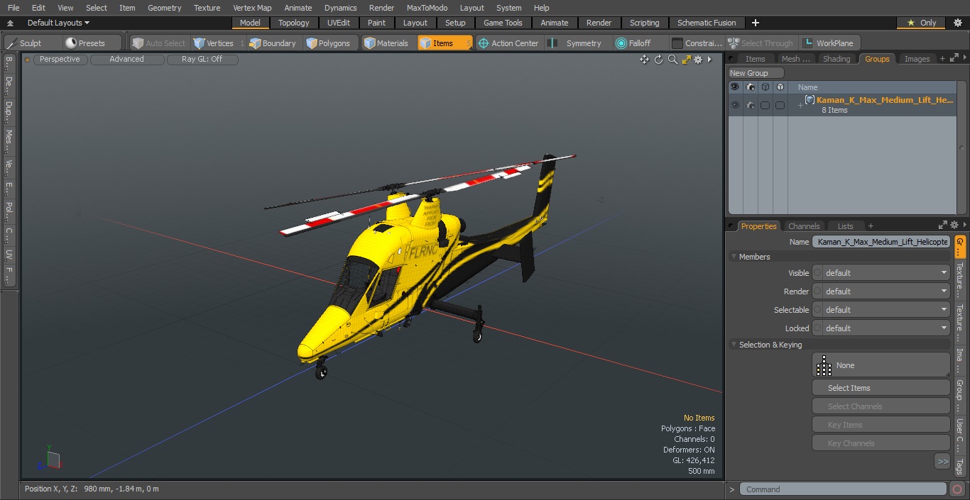Open the Action Center options
Screen dimensions: 970x500
click(x=508, y=43)
